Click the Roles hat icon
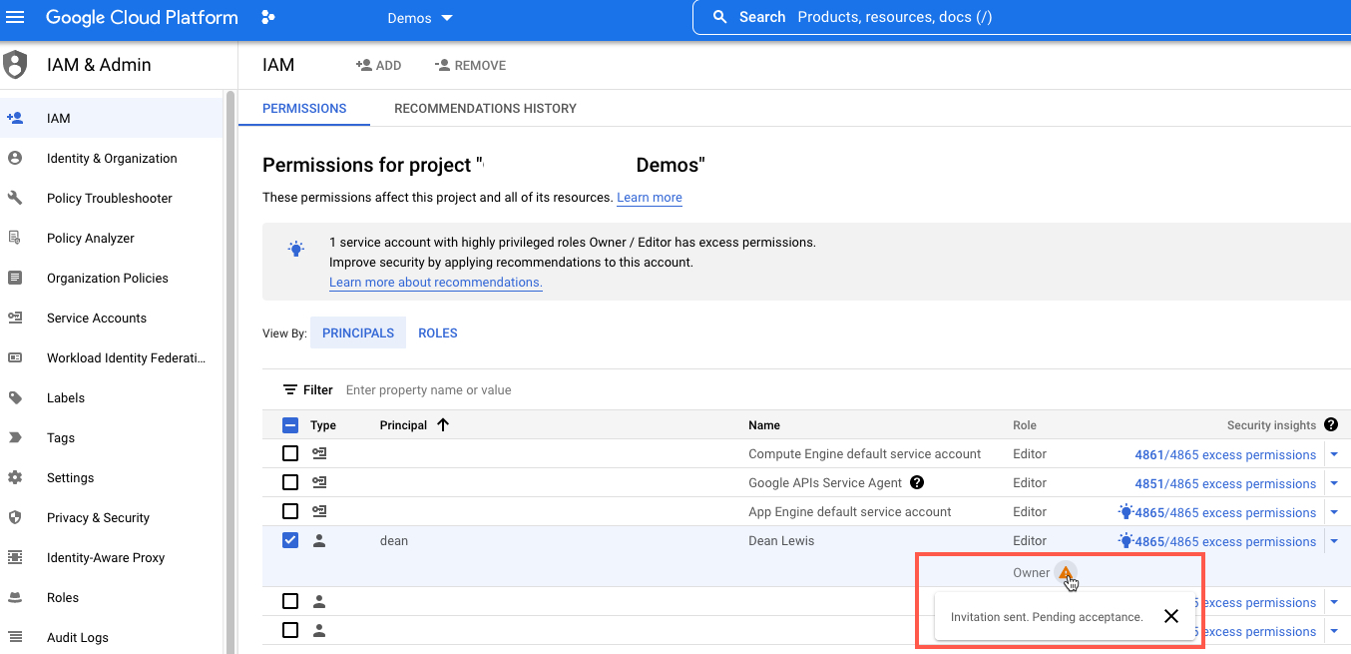Screen dimensions: 1351x654 pyautogui.click(x=15, y=597)
